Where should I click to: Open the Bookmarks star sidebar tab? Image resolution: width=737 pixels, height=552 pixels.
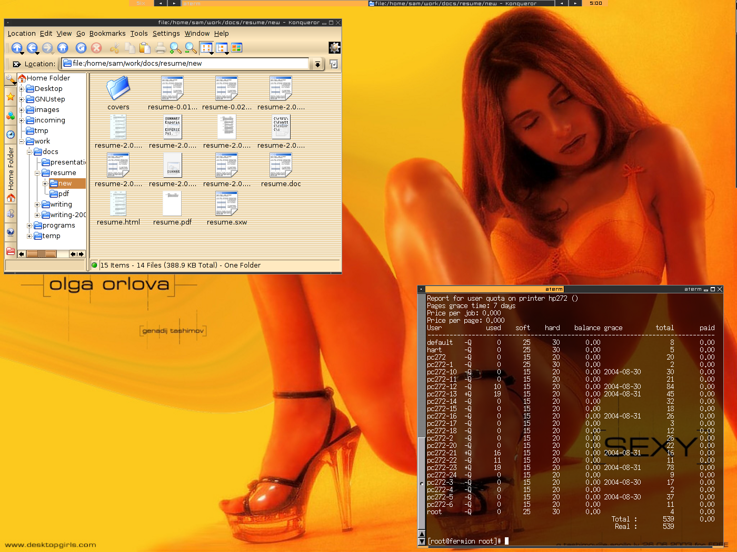pos(11,96)
